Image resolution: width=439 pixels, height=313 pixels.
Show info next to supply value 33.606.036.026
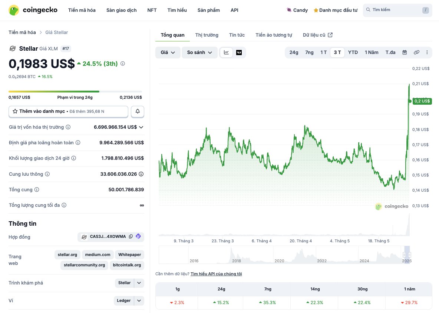point(141,174)
